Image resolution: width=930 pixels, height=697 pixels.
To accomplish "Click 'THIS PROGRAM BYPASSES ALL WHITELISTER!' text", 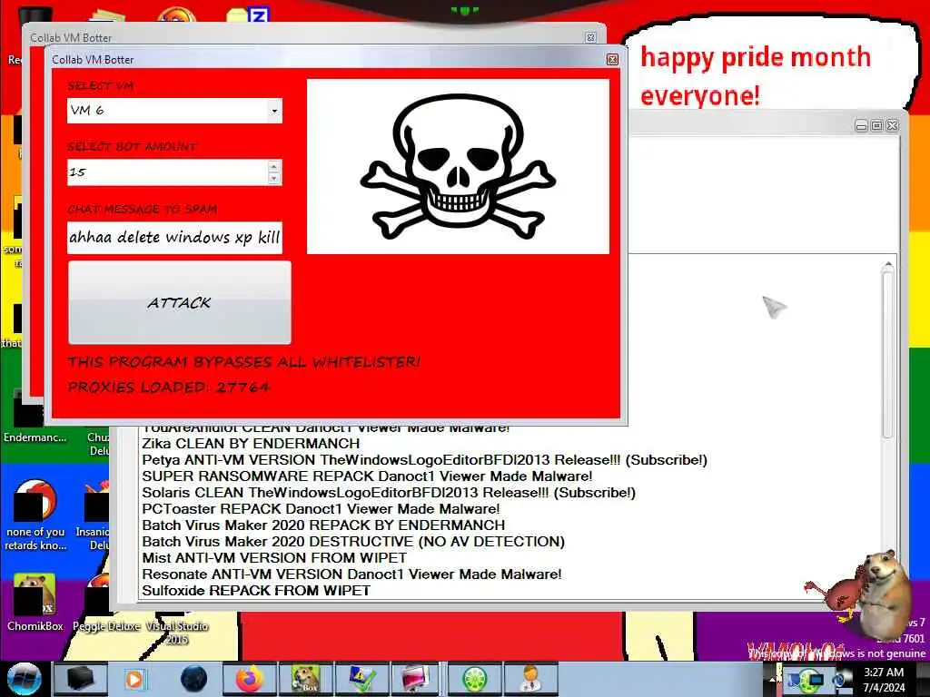I will 243,361.
